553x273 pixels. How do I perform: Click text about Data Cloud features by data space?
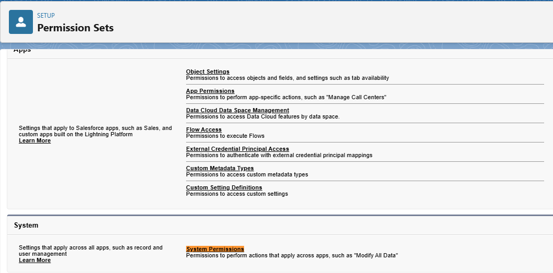[x=263, y=116]
